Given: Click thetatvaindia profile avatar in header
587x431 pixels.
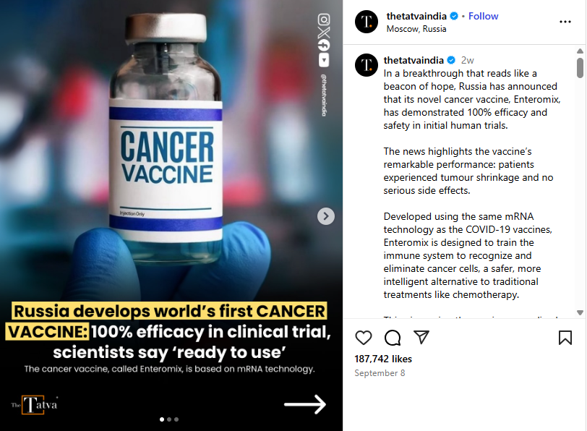Looking at the screenshot, I should [x=367, y=22].
